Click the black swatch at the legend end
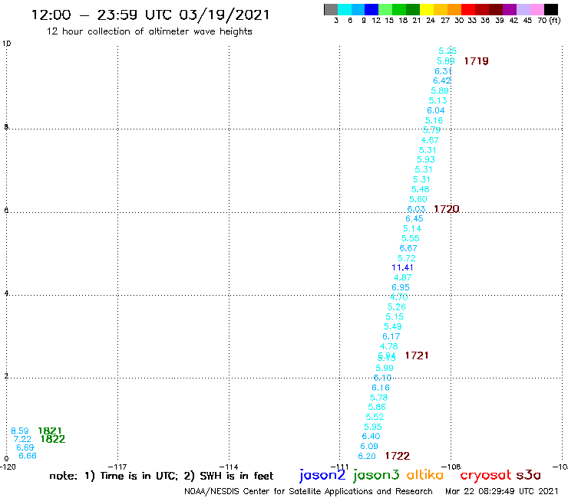 click(x=550, y=9)
